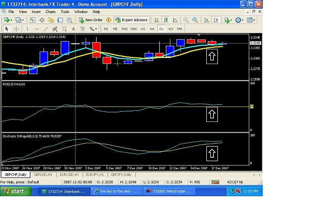
Task: Toggle the Expert Advisors button
Action: pyautogui.click(x=131, y=20)
